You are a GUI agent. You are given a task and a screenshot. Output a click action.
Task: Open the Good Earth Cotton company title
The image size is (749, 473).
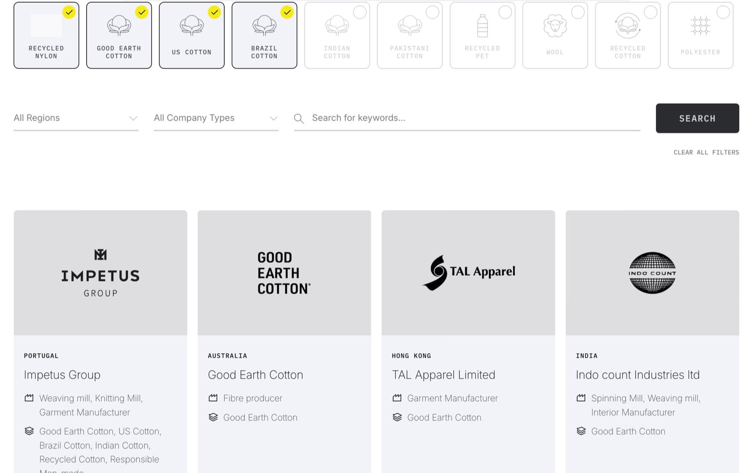256,375
